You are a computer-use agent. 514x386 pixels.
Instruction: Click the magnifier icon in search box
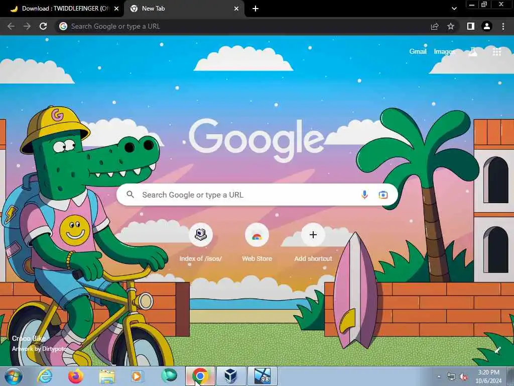point(130,195)
